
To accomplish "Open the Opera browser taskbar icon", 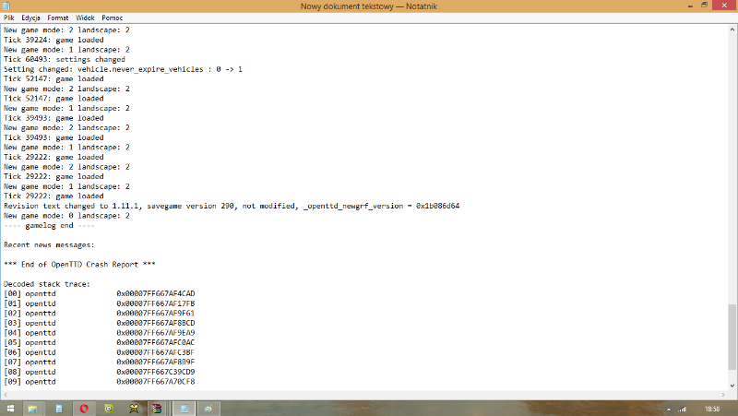I will coord(84,409).
